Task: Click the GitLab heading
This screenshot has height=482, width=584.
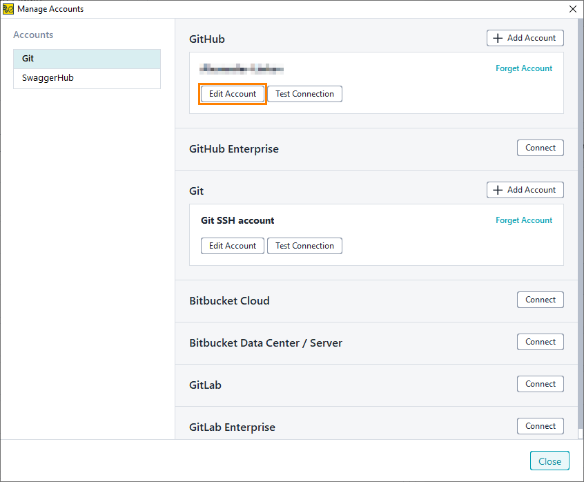Action: pos(205,385)
